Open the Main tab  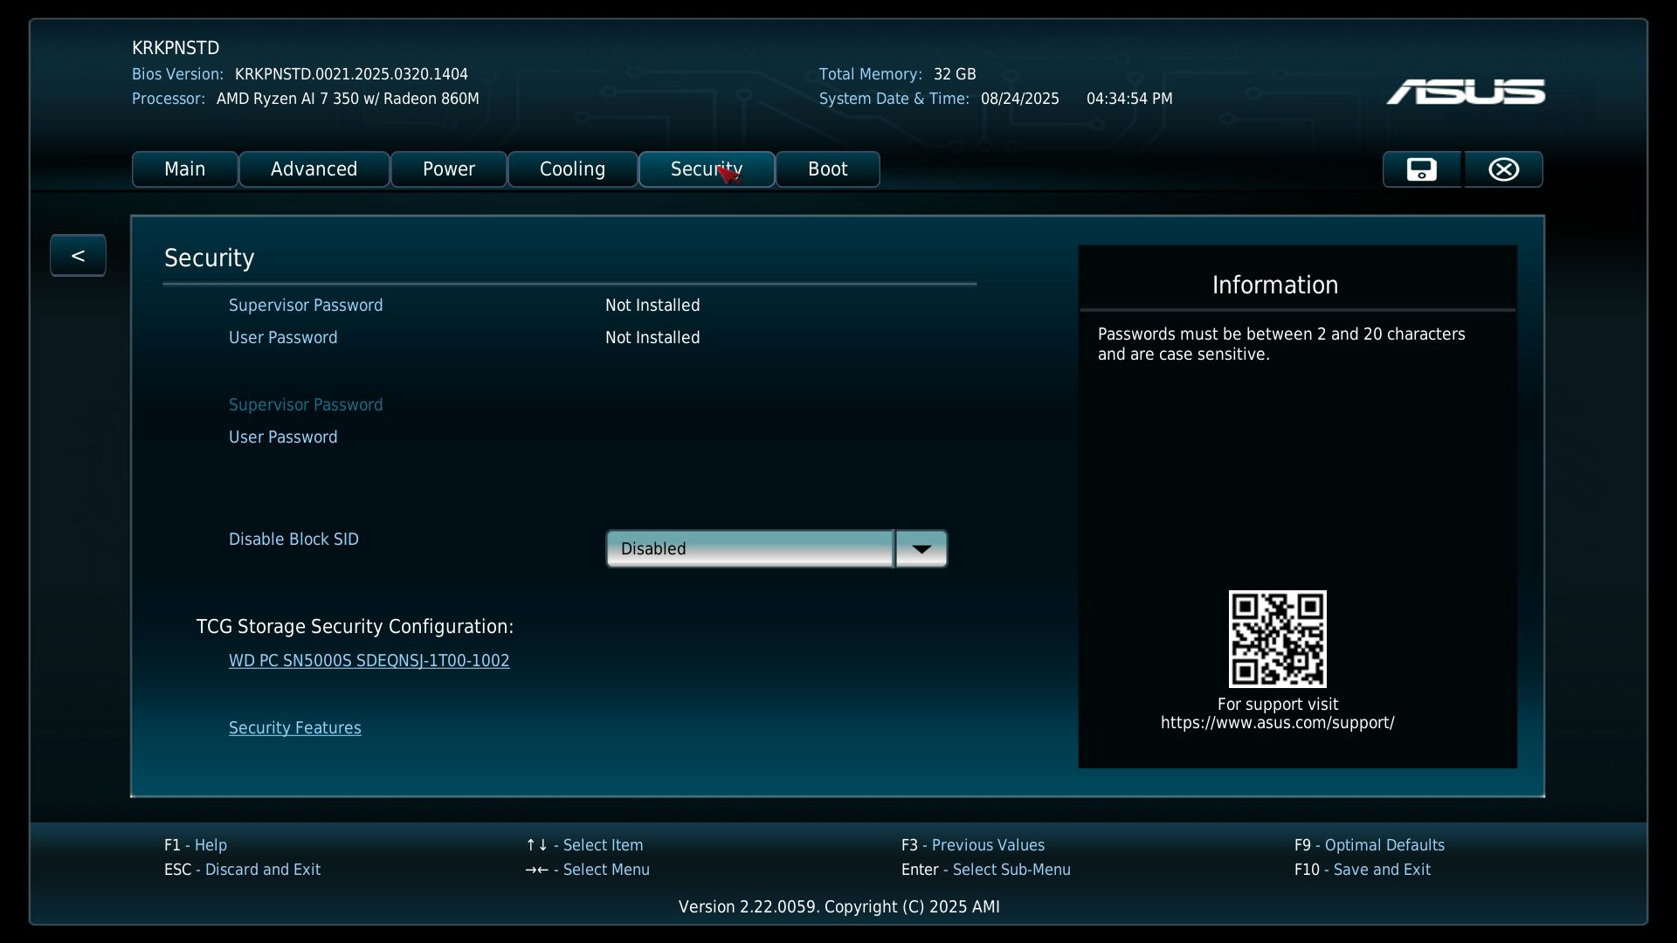184,169
